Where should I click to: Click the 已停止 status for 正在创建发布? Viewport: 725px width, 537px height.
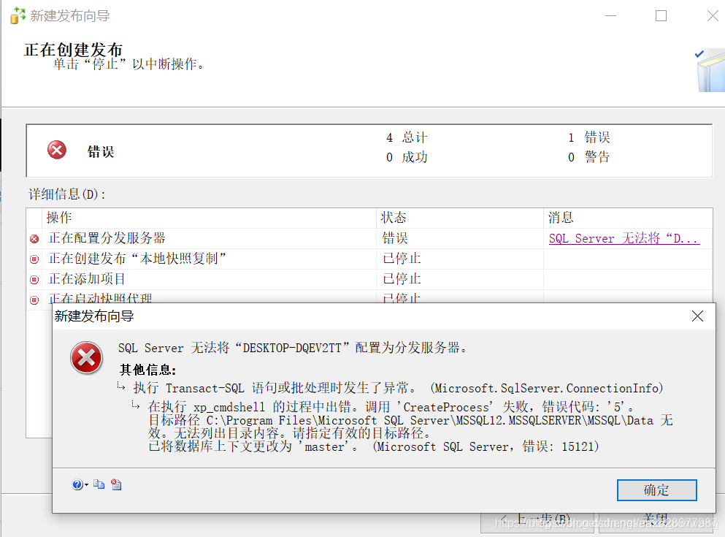point(402,259)
